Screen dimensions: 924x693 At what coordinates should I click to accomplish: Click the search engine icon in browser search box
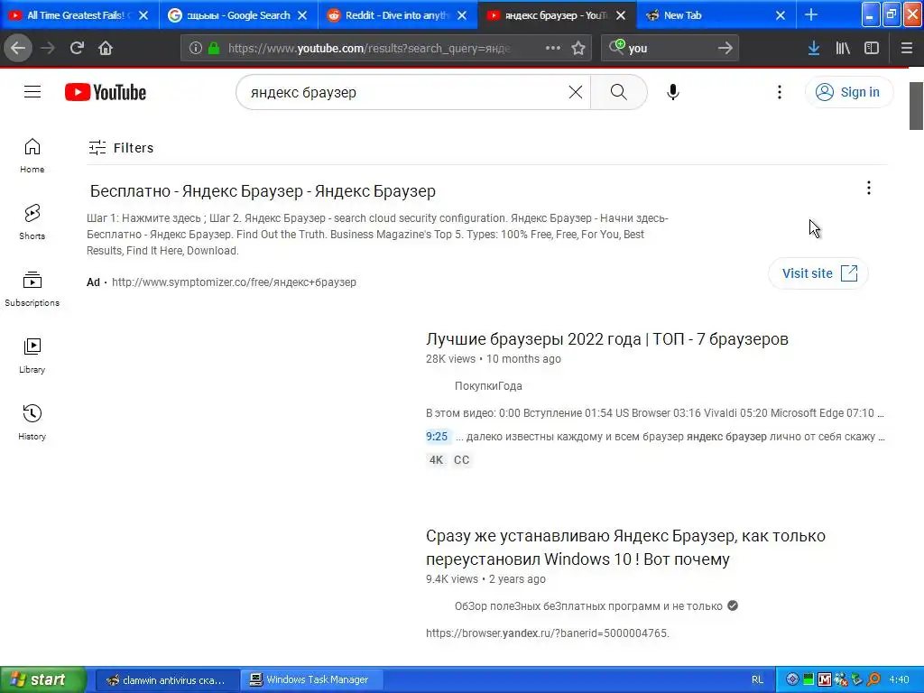pos(616,47)
